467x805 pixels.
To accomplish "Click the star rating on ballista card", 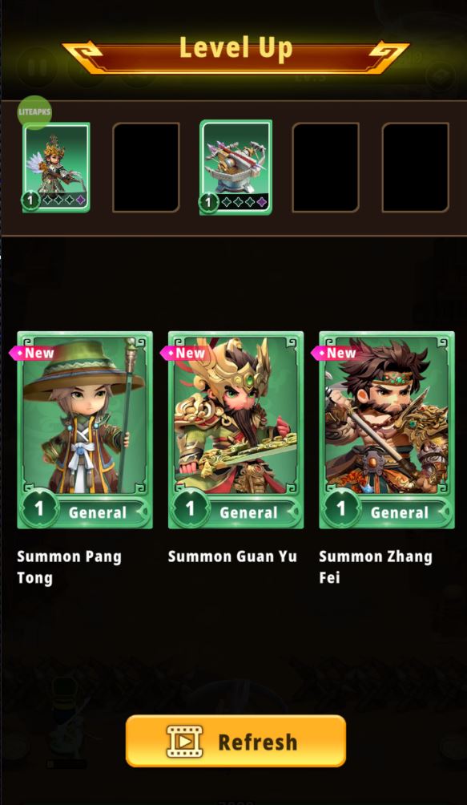I will 244,202.
